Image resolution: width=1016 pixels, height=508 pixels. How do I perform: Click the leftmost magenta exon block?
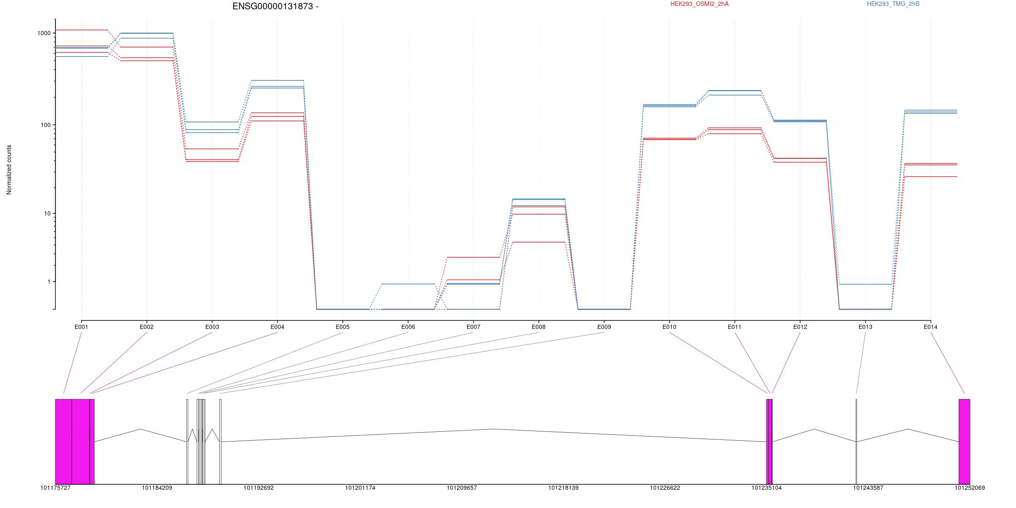[x=63, y=442]
